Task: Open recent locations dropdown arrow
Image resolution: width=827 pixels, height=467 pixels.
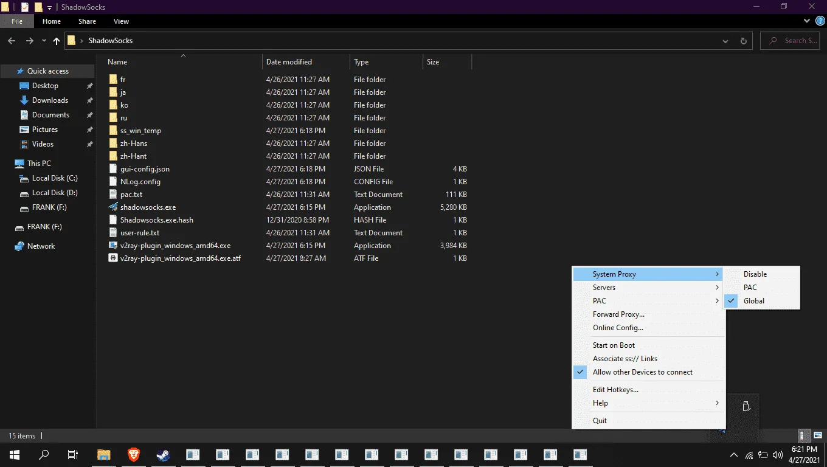Action: 44,41
